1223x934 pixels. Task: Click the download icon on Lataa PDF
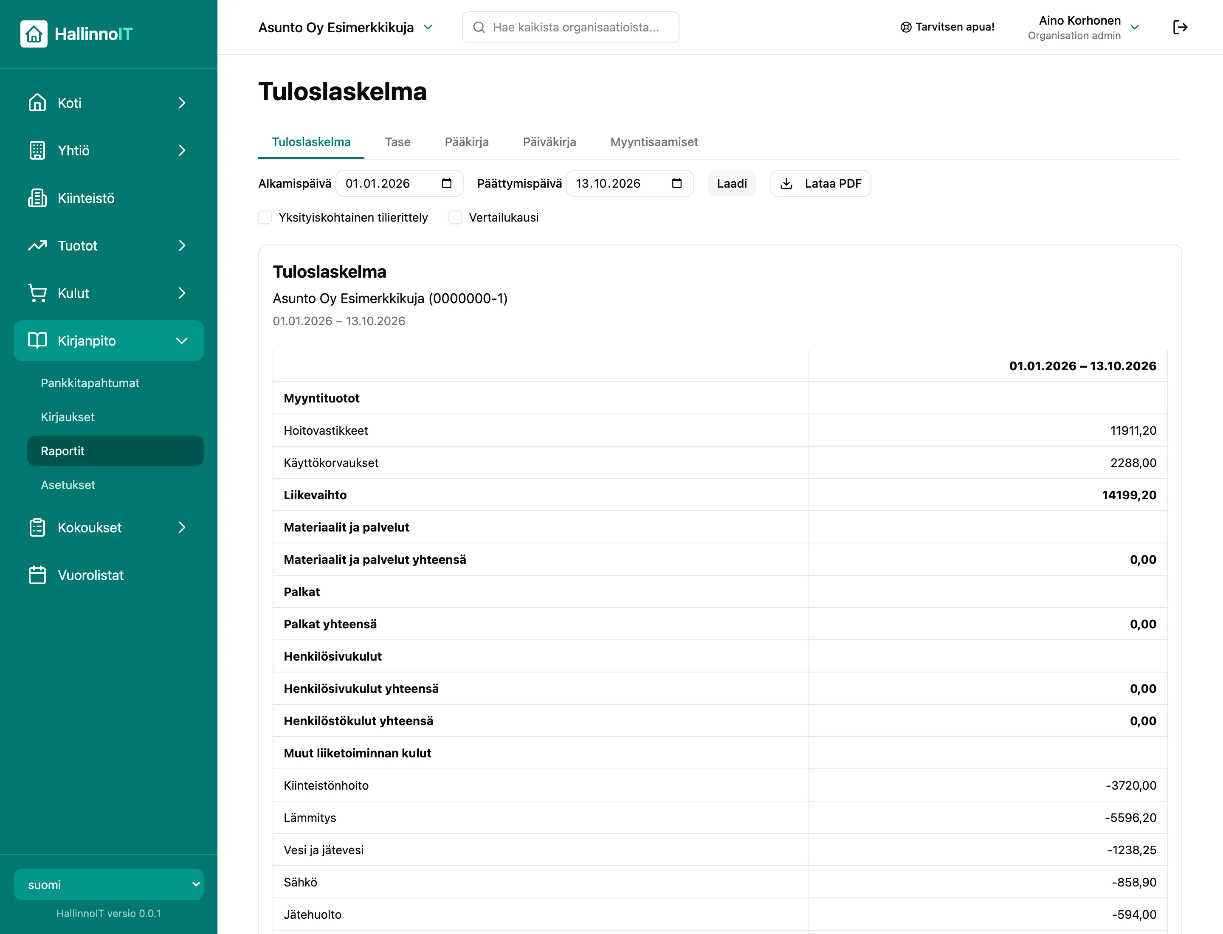(786, 183)
